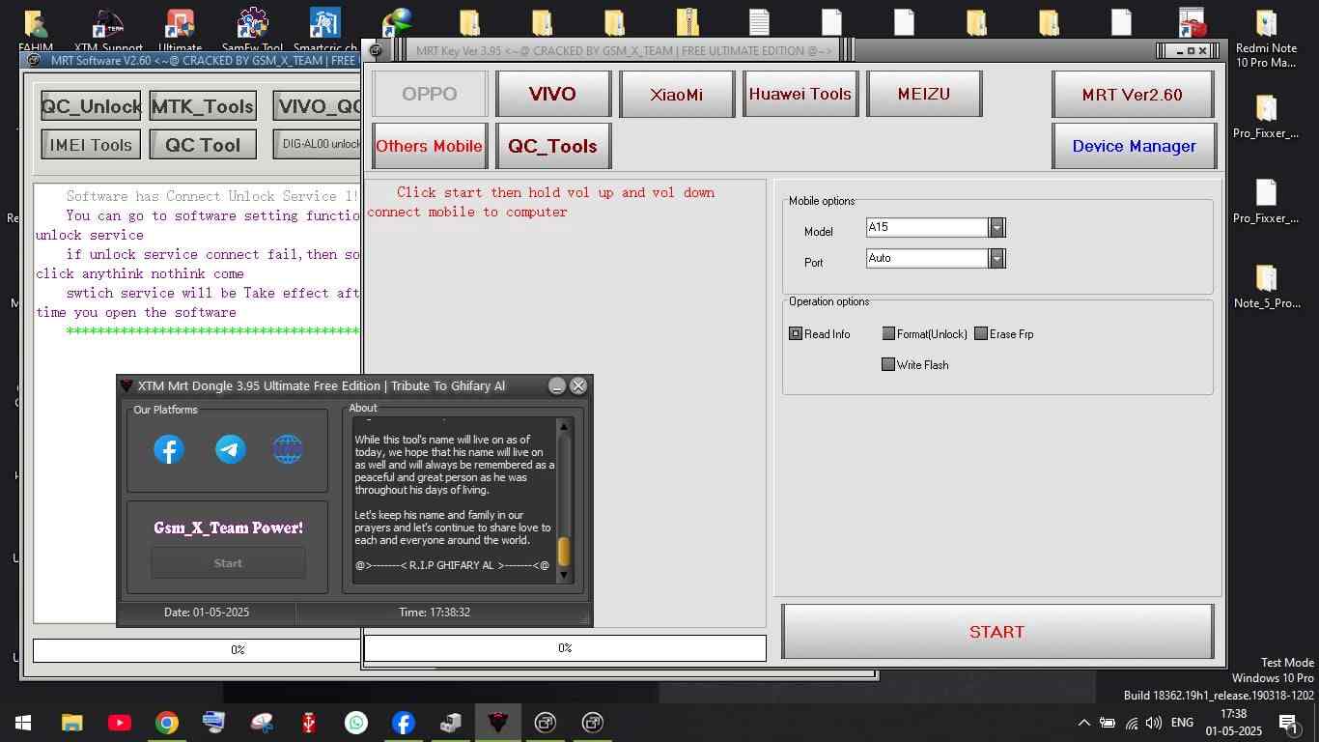Click DIG-AL00 unlock in MRT Software window

point(317,144)
